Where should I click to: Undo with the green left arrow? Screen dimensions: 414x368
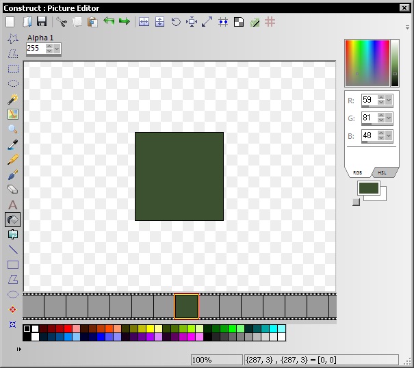pos(109,21)
